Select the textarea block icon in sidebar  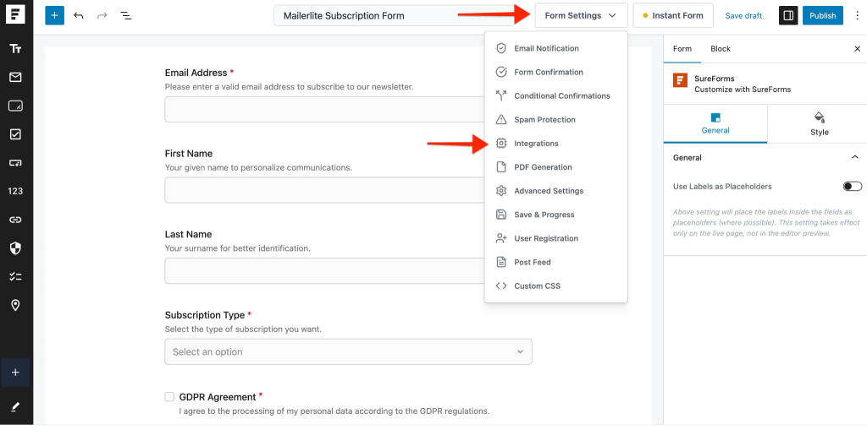point(15,106)
